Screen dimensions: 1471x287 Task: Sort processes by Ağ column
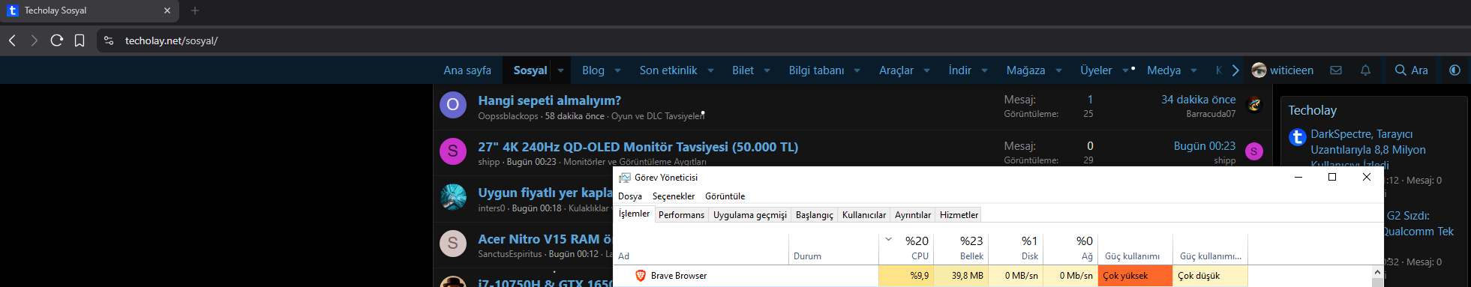tap(1070, 249)
